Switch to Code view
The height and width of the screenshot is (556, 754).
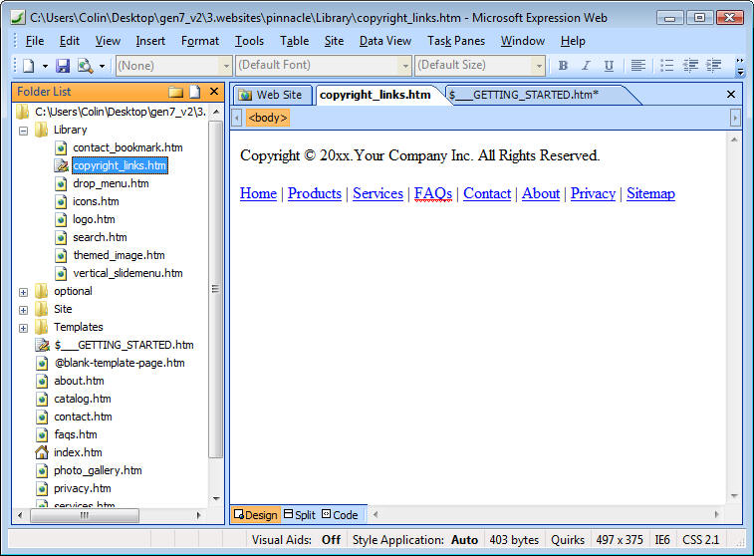(340, 515)
